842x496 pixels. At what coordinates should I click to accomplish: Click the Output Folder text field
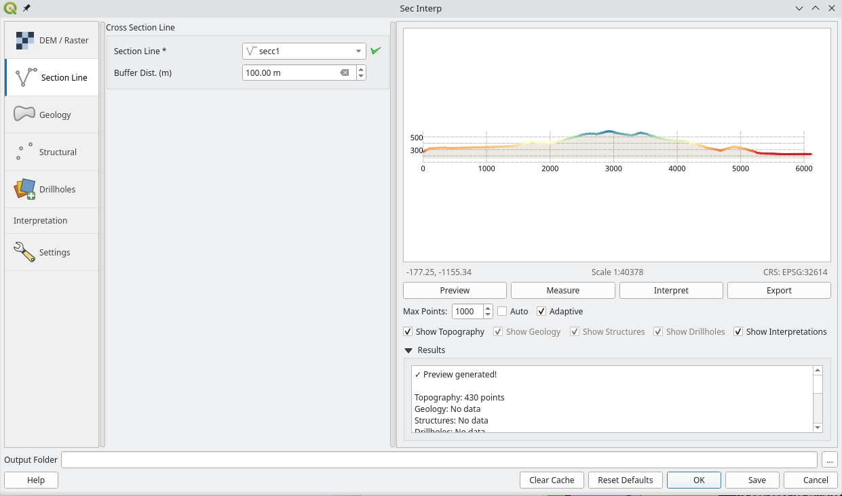click(438, 460)
